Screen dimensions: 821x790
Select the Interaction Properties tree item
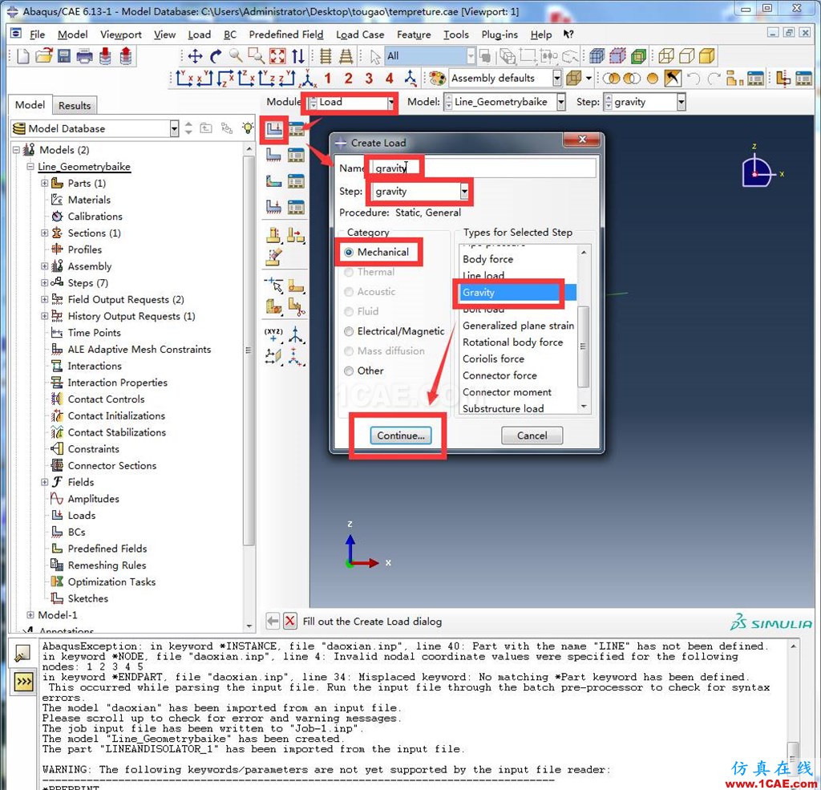tap(117, 383)
